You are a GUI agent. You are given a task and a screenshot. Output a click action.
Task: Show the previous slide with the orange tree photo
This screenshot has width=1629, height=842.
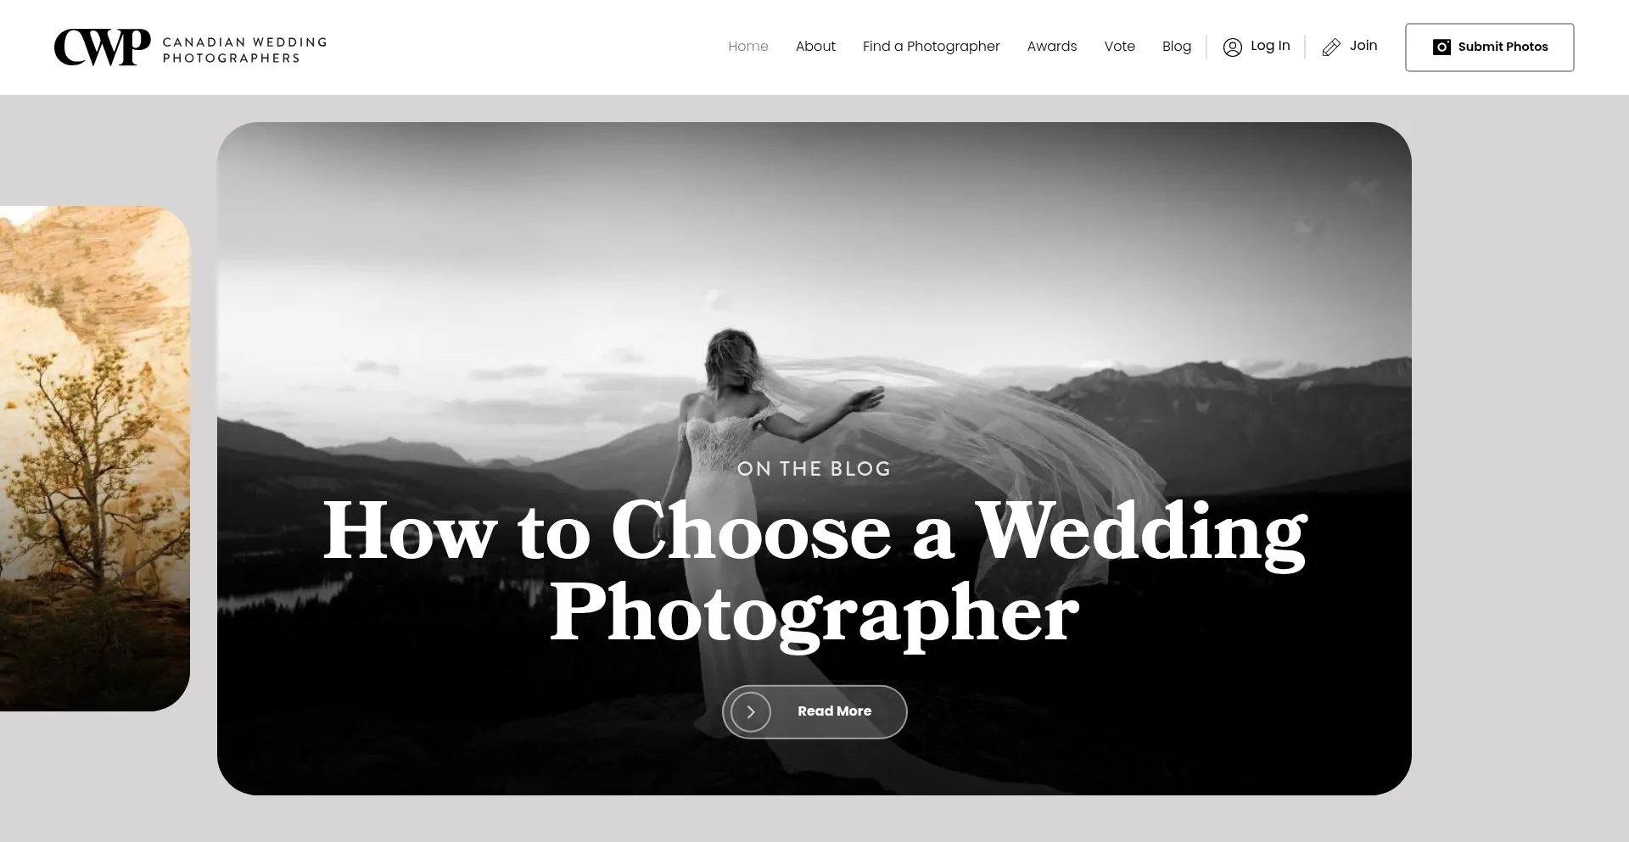click(x=95, y=459)
